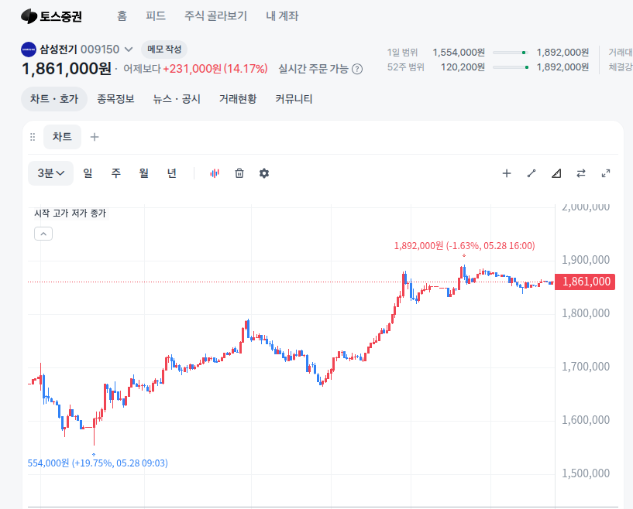Open 주식 골라보기 menu

[215, 16]
